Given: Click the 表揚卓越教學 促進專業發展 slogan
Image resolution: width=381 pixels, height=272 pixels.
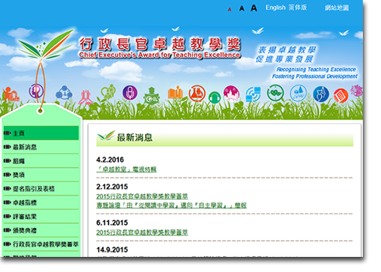Looking at the screenshot, I should [x=286, y=54].
